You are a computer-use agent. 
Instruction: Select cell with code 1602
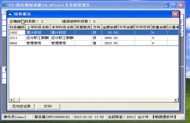pyautogui.click(x=17, y=33)
